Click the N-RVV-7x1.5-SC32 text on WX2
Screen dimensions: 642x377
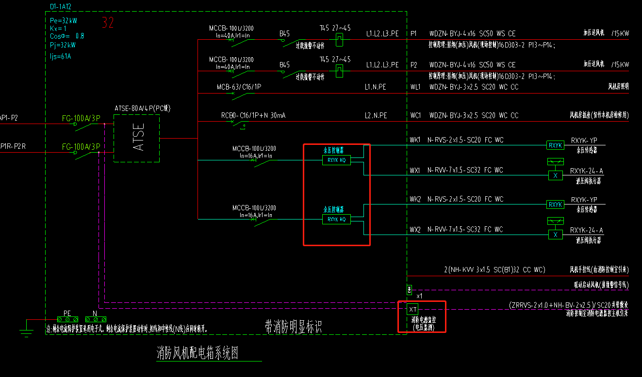click(x=454, y=229)
